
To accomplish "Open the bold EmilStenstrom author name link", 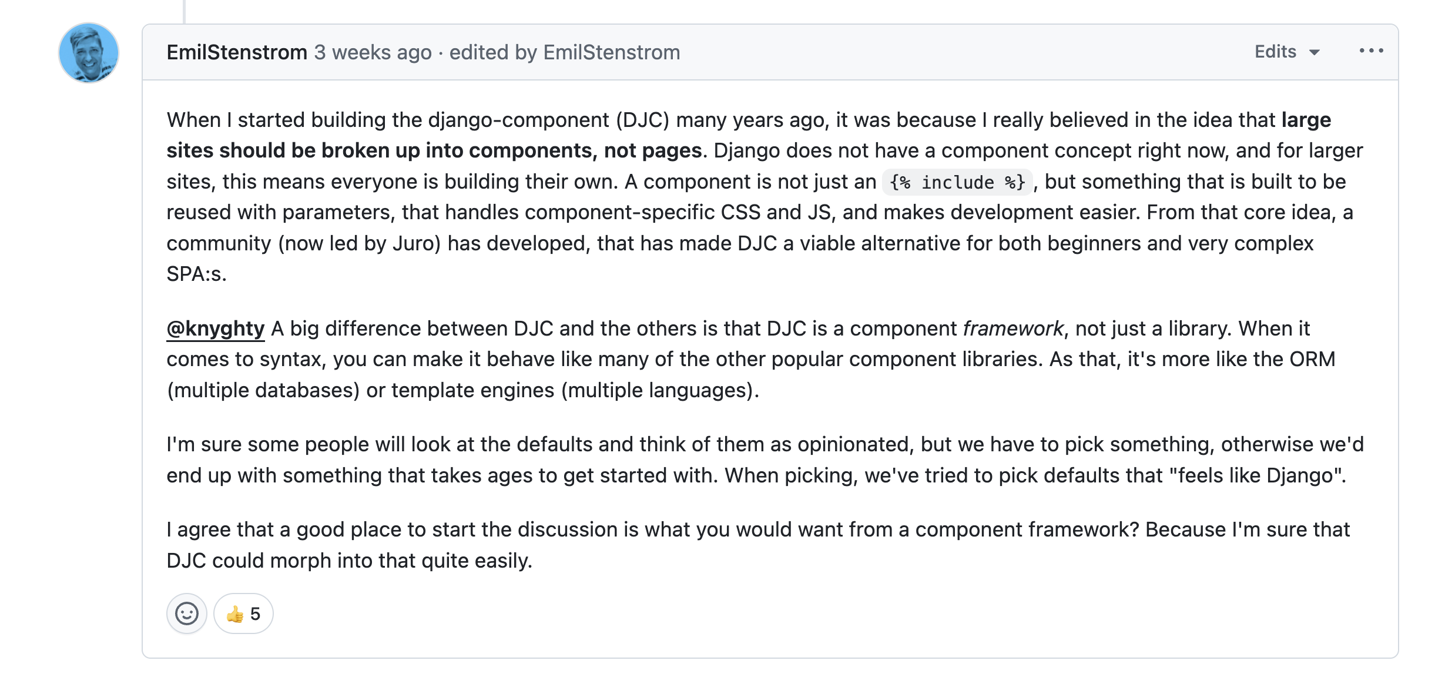I will coord(237,52).
